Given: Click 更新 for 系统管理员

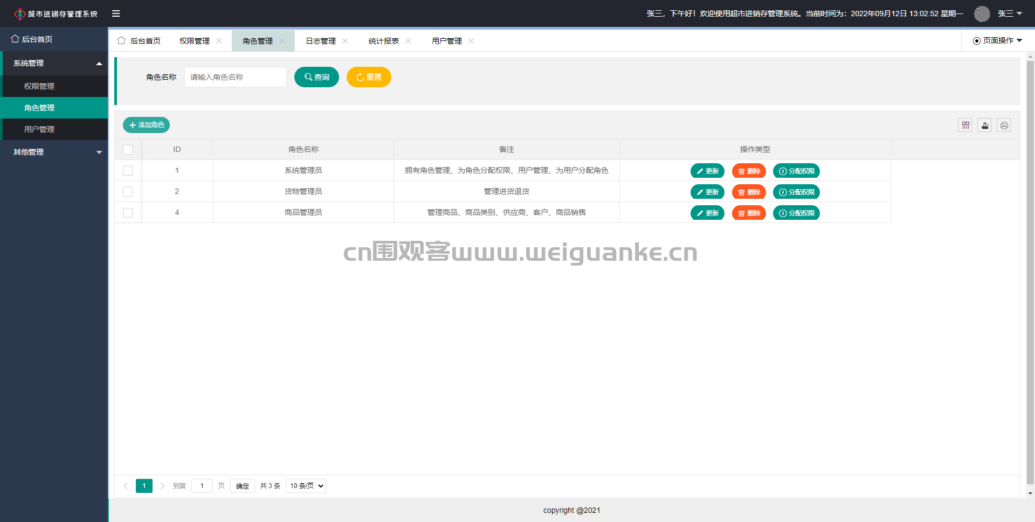Looking at the screenshot, I should click(707, 171).
